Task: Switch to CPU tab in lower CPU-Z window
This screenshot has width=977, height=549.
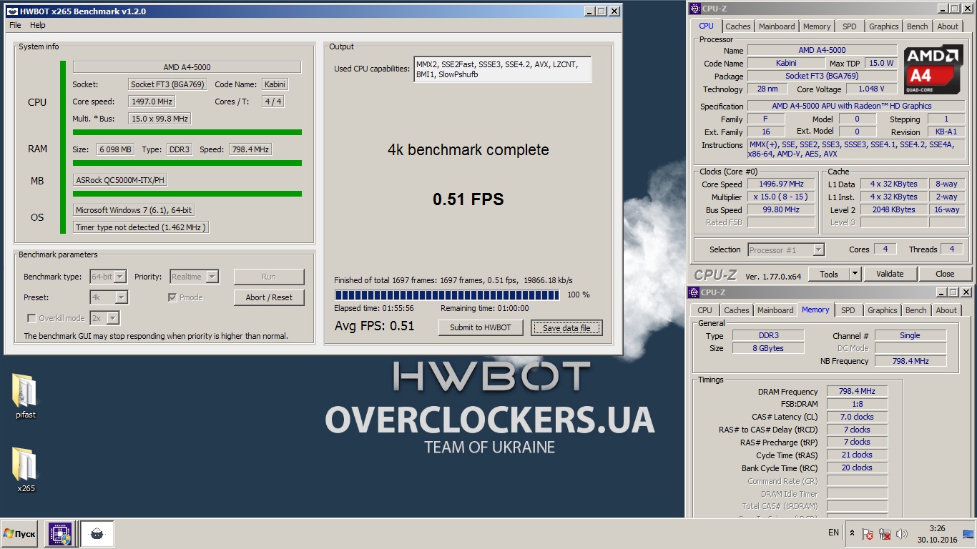Action: [x=705, y=310]
